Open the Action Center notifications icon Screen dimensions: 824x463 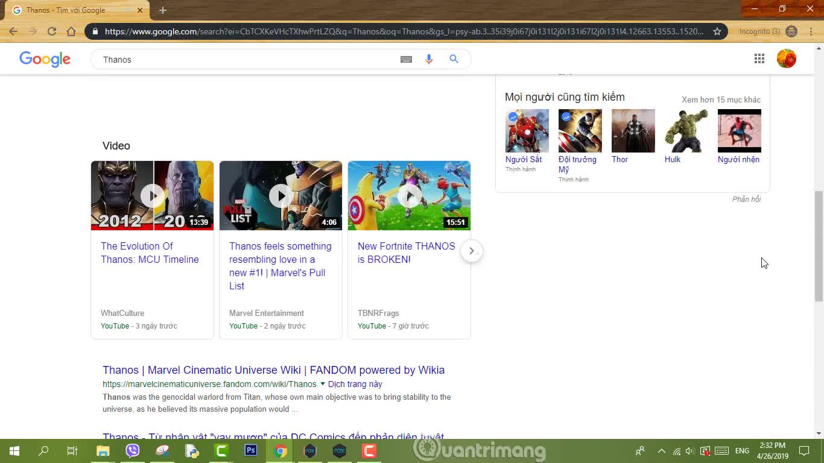(804, 451)
